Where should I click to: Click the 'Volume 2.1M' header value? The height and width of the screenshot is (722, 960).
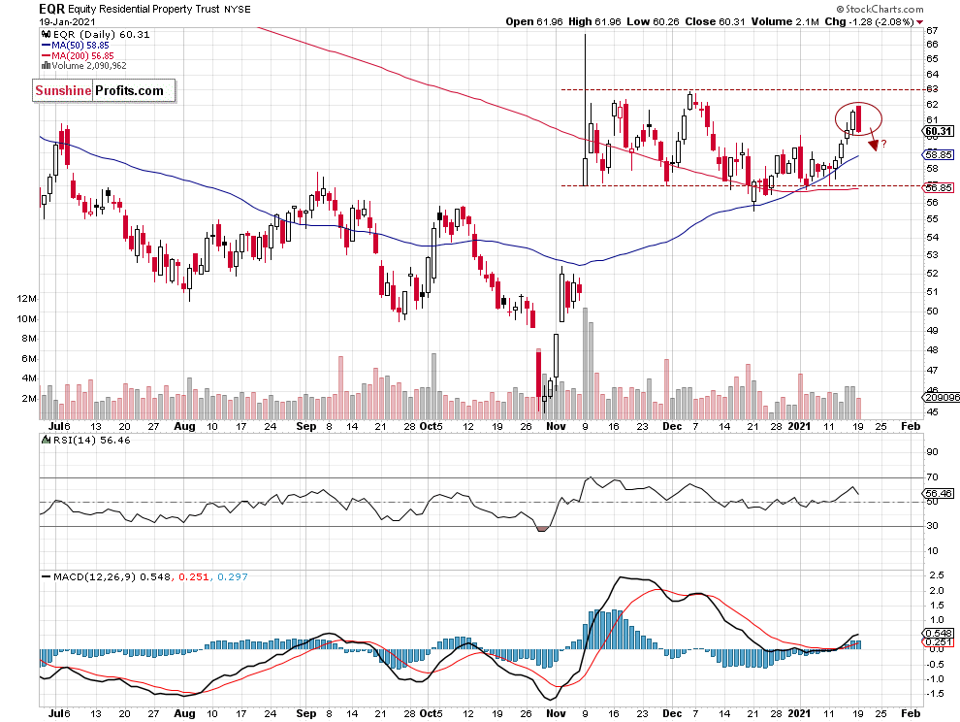click(x=784, y=21)
